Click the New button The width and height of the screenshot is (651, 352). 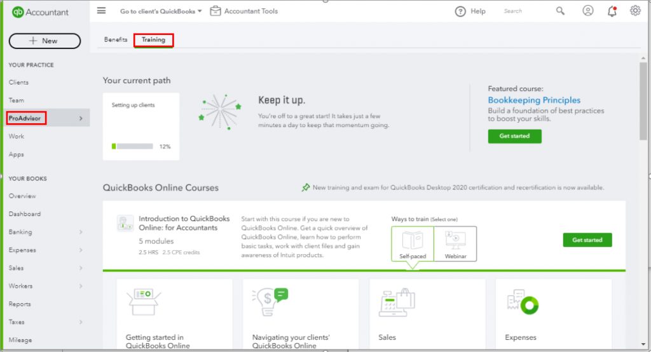[45, 41]
